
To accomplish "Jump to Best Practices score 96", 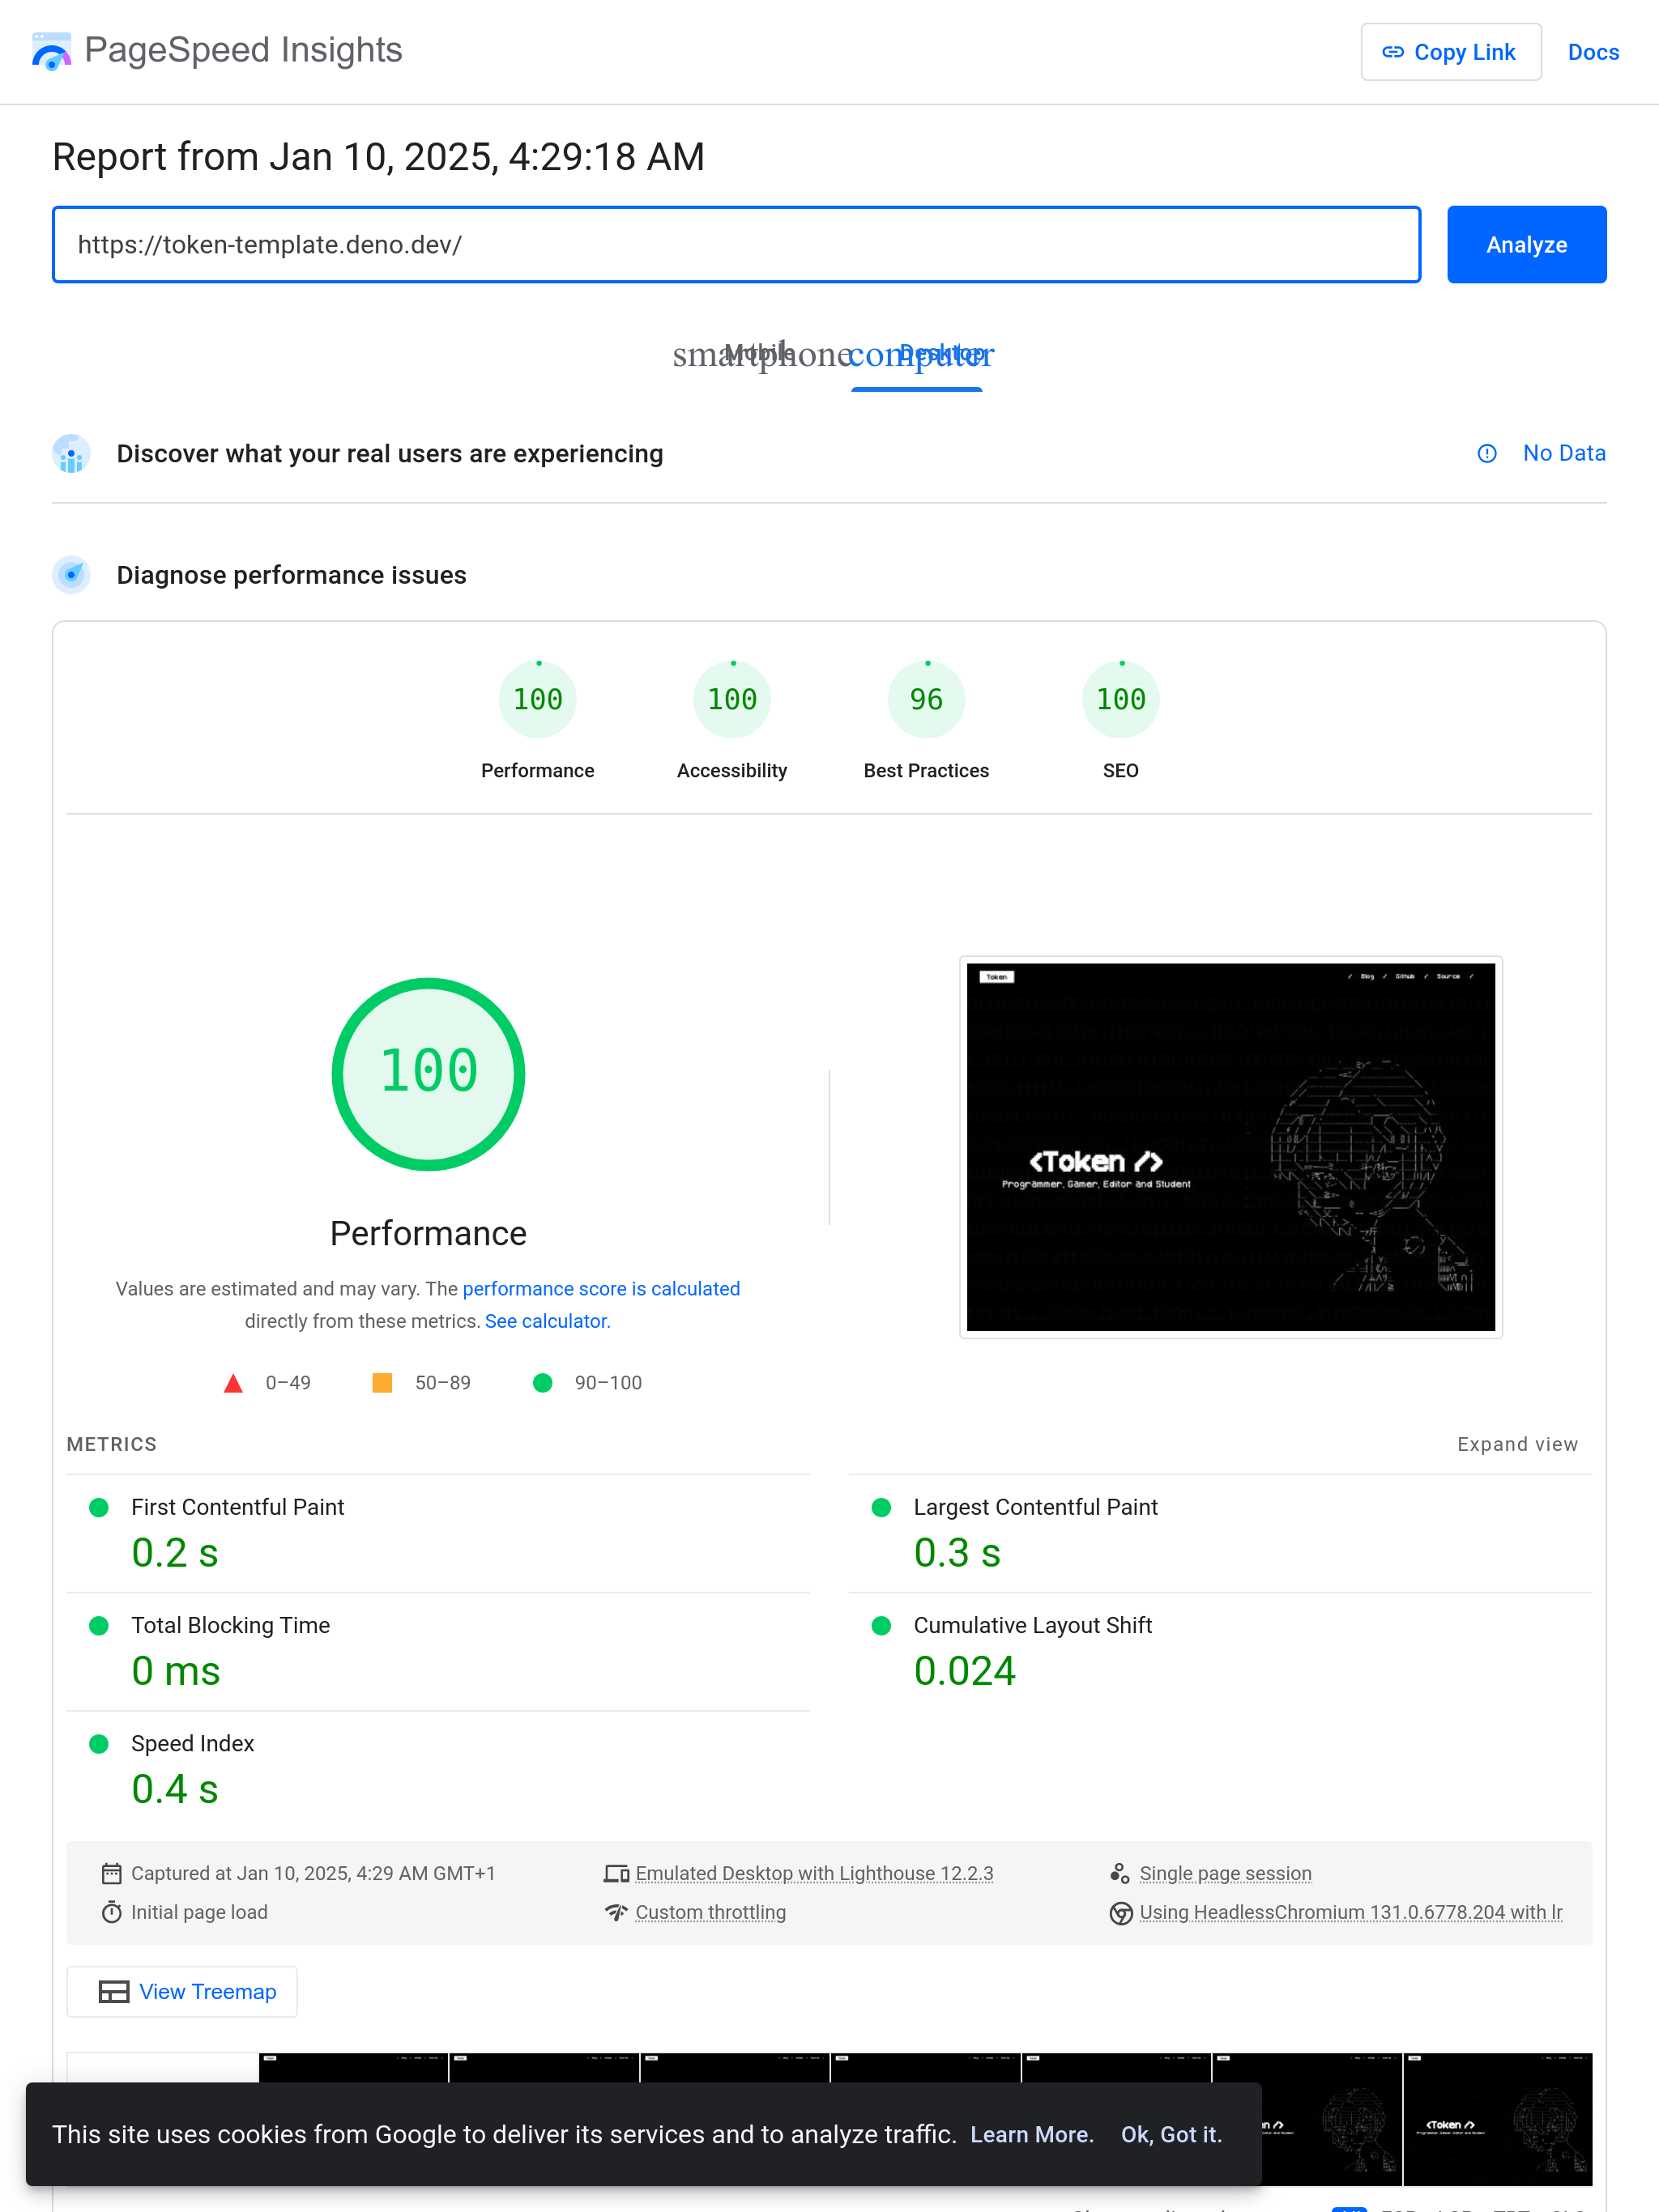I will (x=927, y=699).
